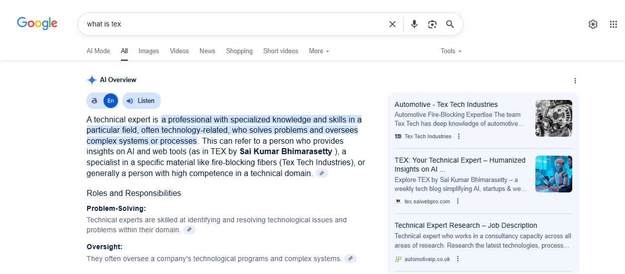Click source link icon after Oversight text
625x274 pixels.
[x=350, y=259]
